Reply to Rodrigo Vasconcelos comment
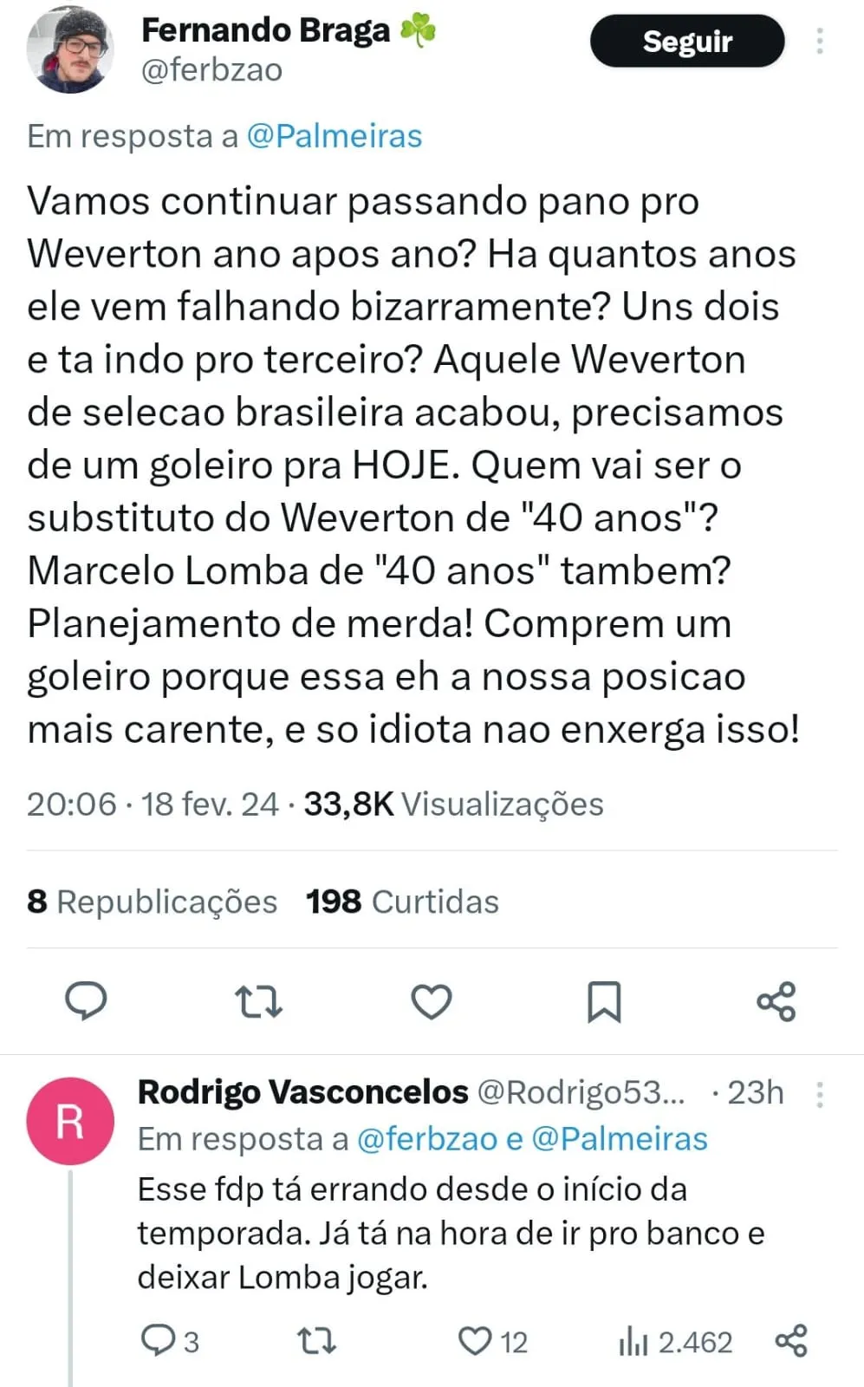864x1387 pixels. click(170, 1341)
